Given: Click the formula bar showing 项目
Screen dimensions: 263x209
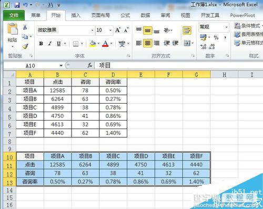Looking at the screenshot, I should [x=178, y=65].
